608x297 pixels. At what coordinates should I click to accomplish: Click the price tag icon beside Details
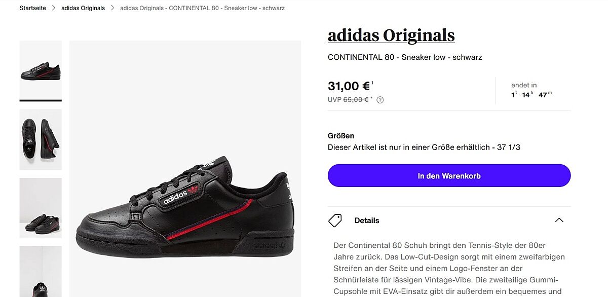335,220
